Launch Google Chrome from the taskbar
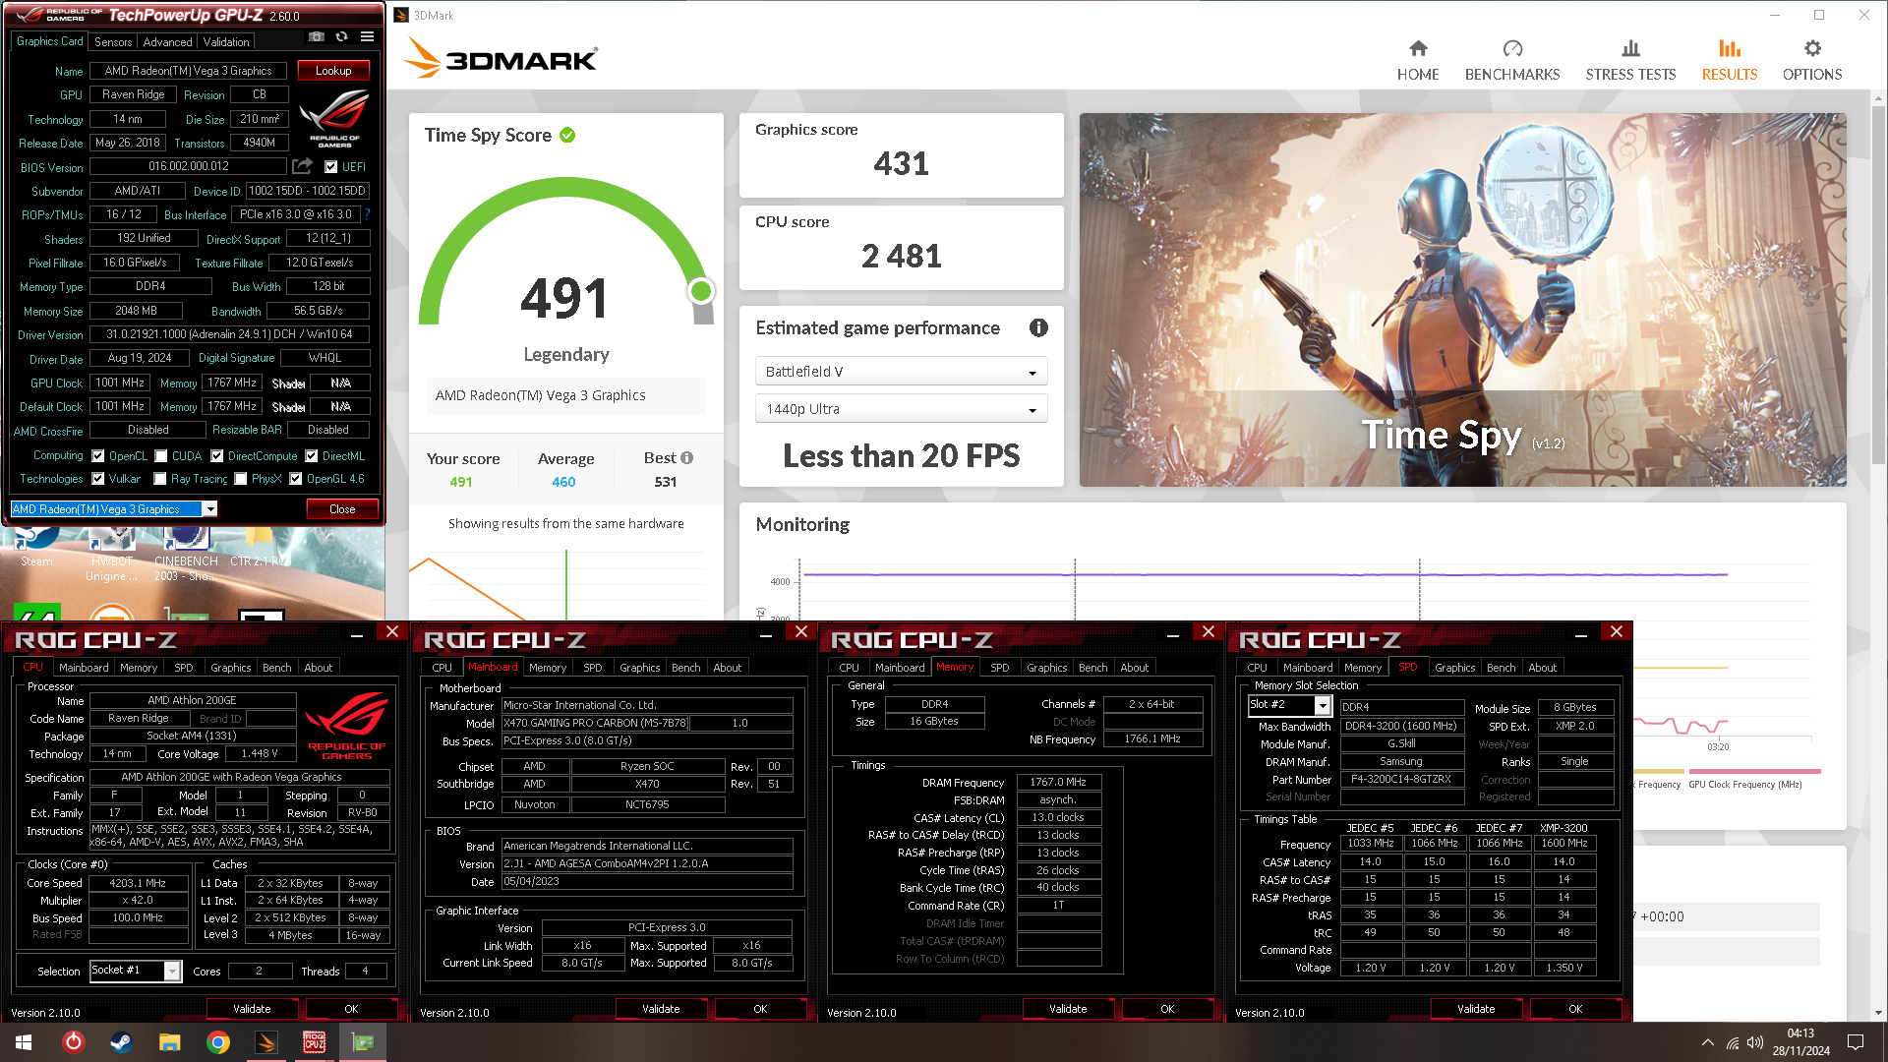Image resolution: width=1888 pixels, height=1062 pixels. 218,1042
